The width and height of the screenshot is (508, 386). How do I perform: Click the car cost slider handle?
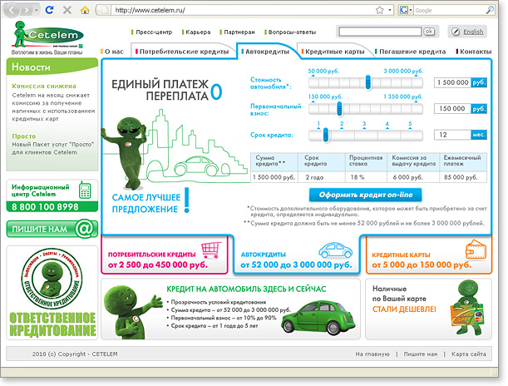(x=368, y=82)
